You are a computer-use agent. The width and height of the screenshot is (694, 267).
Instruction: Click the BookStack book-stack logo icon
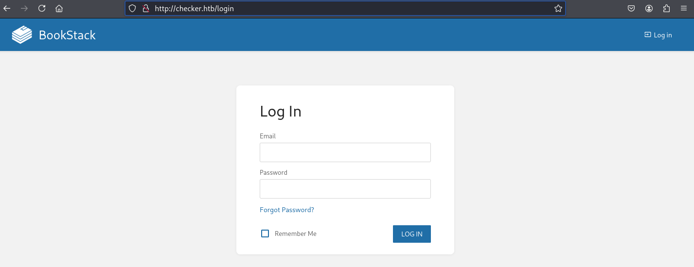(22, 35)
